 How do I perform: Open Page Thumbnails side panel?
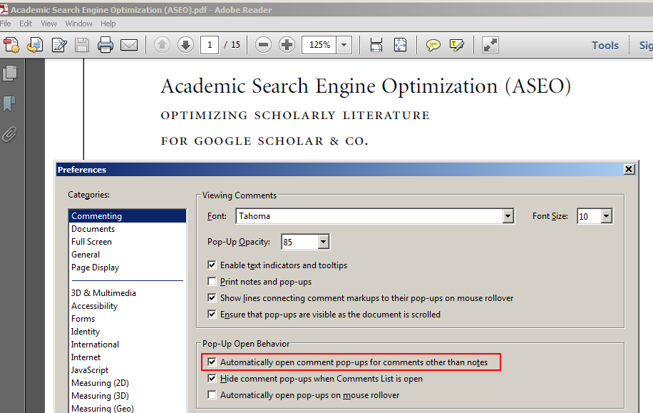9,73
